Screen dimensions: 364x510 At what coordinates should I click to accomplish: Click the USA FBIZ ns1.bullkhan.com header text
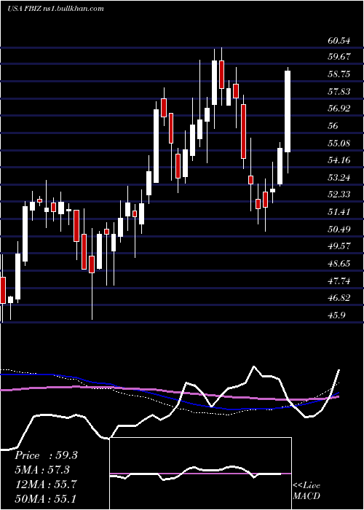(55, 9)
